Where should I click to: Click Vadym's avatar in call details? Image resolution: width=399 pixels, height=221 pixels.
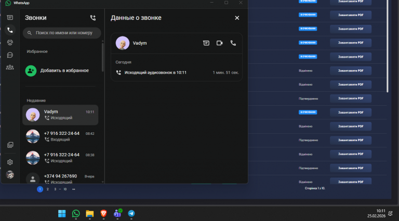[x=123, y=43]
